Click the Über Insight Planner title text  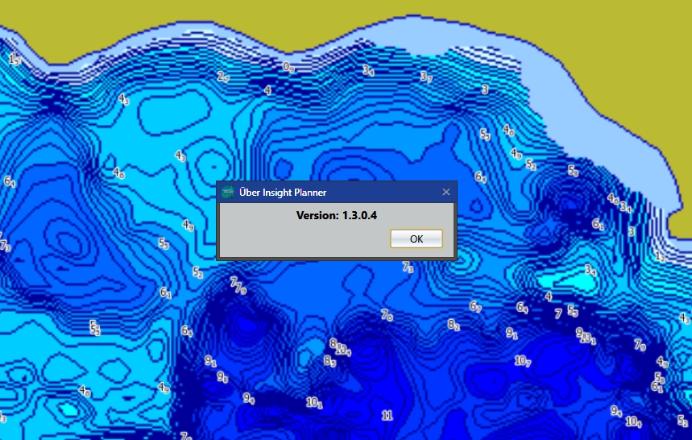pyautogui.click(x=283, y=192)
